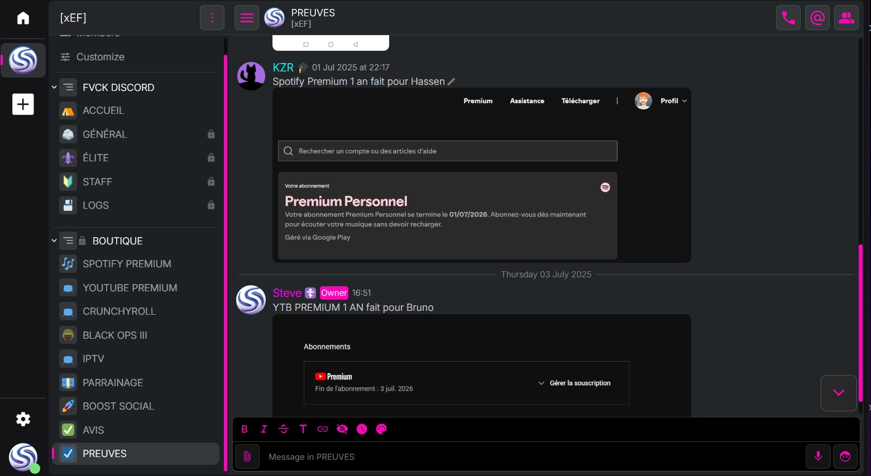Click Steve's Owner role badge
Viewport: 871px width, 476px height.
pyautogui.click(x=334, y=293)
